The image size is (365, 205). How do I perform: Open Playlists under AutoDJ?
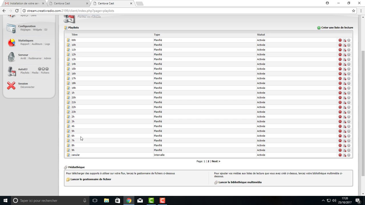click(25, 73)
